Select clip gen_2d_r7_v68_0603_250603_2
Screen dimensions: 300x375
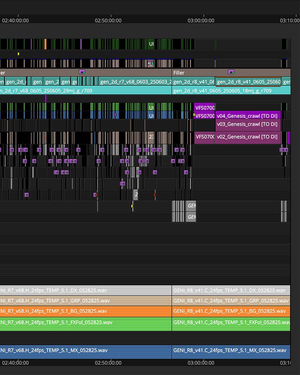135,82
